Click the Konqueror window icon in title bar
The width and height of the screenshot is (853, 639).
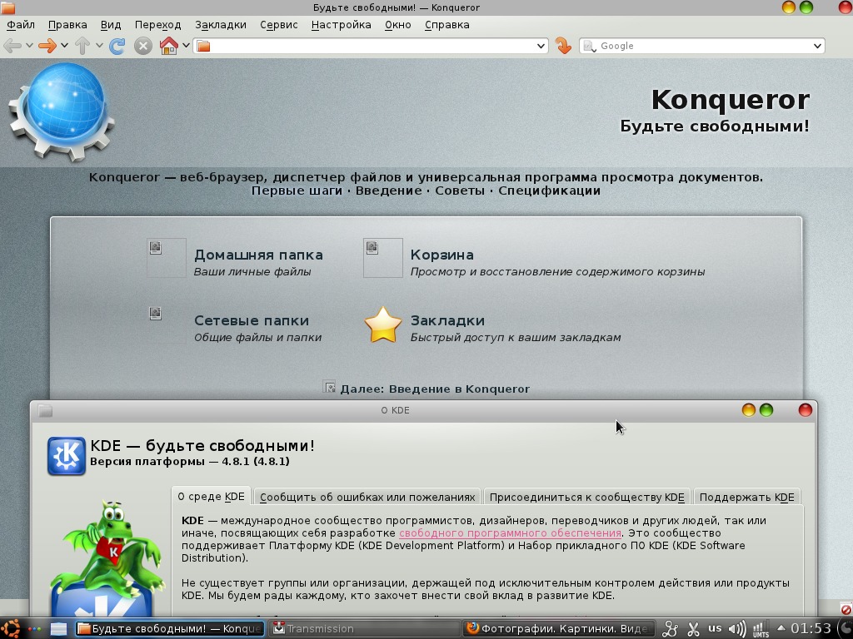coord(8,7)
